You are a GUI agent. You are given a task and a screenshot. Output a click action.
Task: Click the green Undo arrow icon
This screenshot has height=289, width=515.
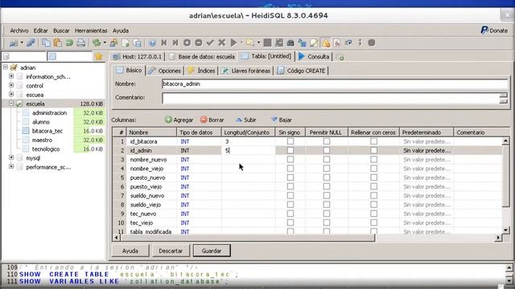[69, 43]
